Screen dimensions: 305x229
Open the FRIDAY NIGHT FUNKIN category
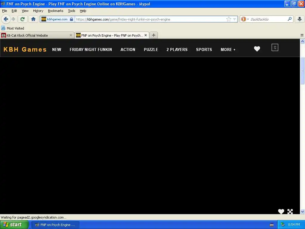click(91, 49)
